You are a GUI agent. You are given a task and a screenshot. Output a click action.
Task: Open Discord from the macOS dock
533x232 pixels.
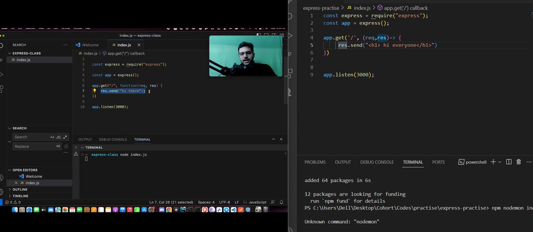click(161, 210)
